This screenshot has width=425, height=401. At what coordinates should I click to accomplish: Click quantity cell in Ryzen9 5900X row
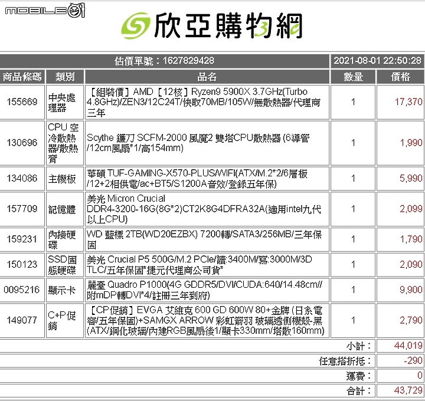353,103
